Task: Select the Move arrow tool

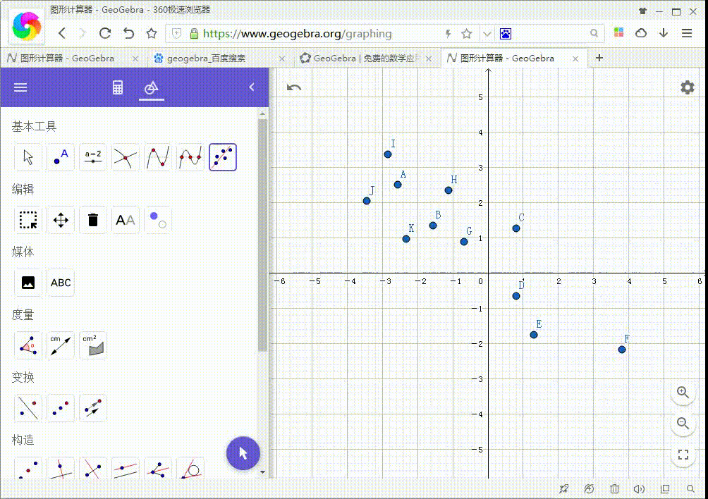Action: click(x=28, y=157)
